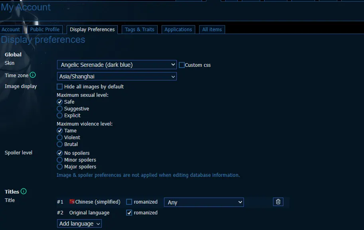Switch to the Account tab

click(11, 30)
